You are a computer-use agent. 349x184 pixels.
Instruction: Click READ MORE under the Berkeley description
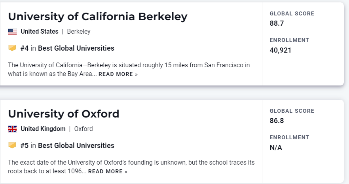coord(118,74)
